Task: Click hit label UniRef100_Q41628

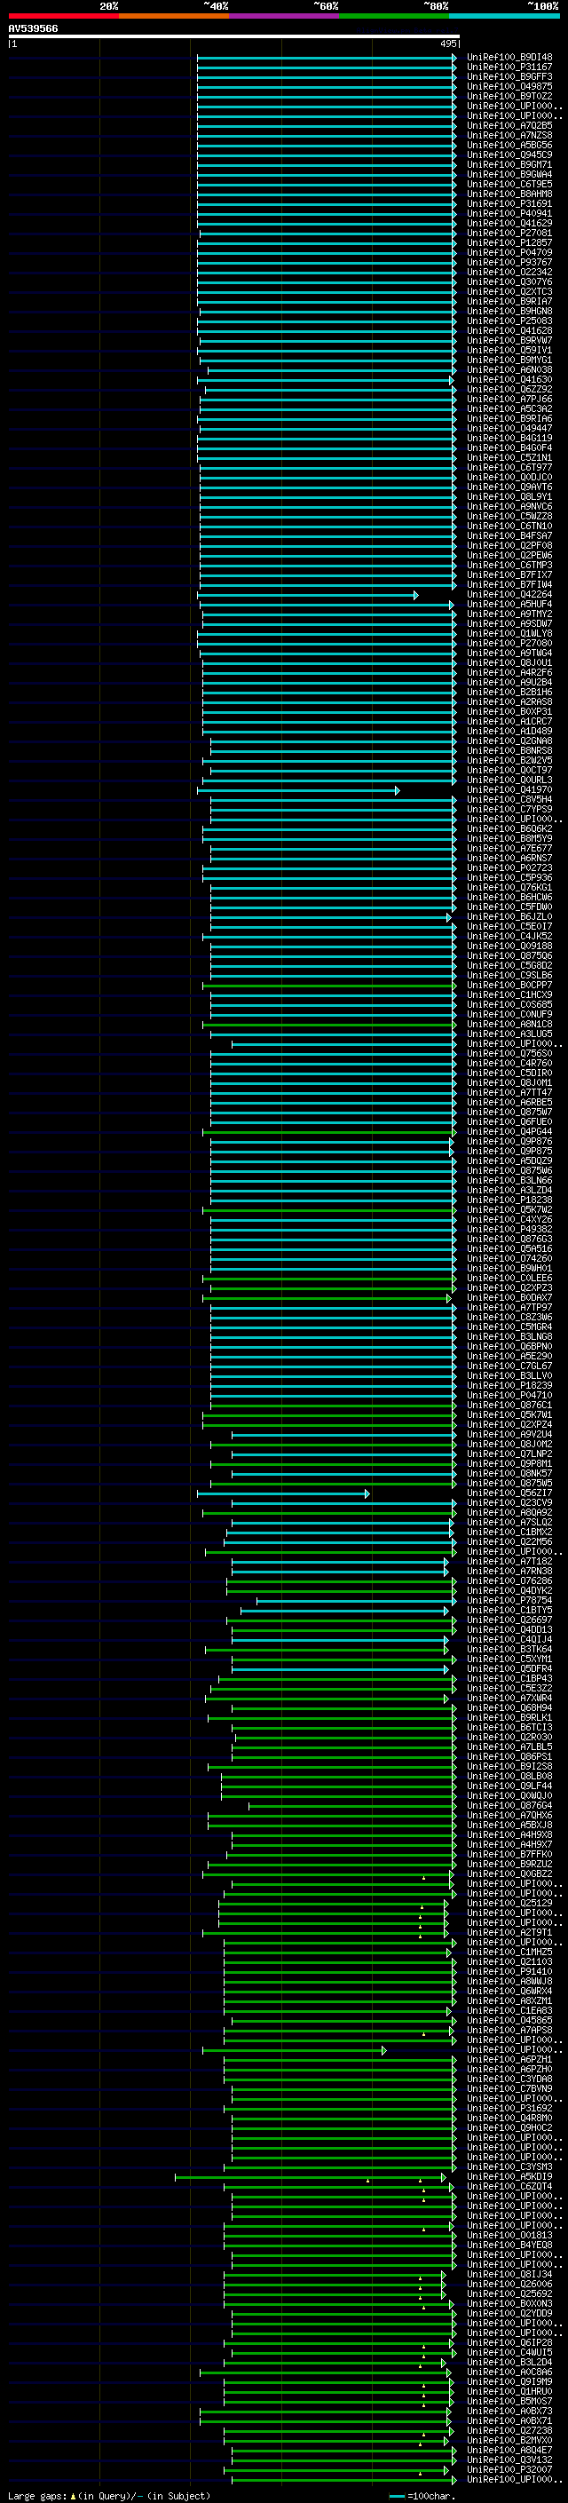Action: pyautogui.click(x=509, y=330)
